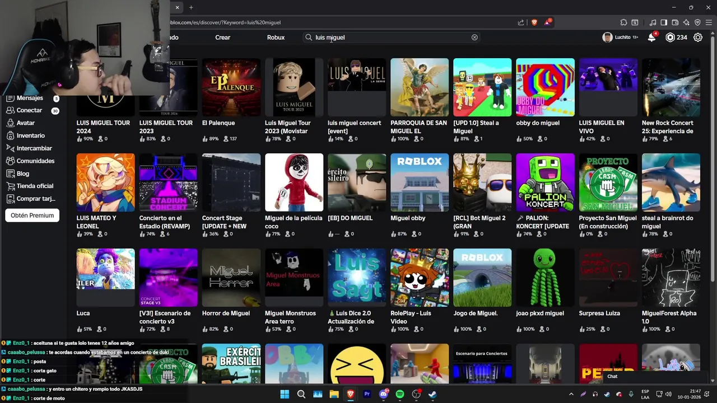
Task: Open the El Palenque experience thumbnail
Action: (x=231, y=87)
